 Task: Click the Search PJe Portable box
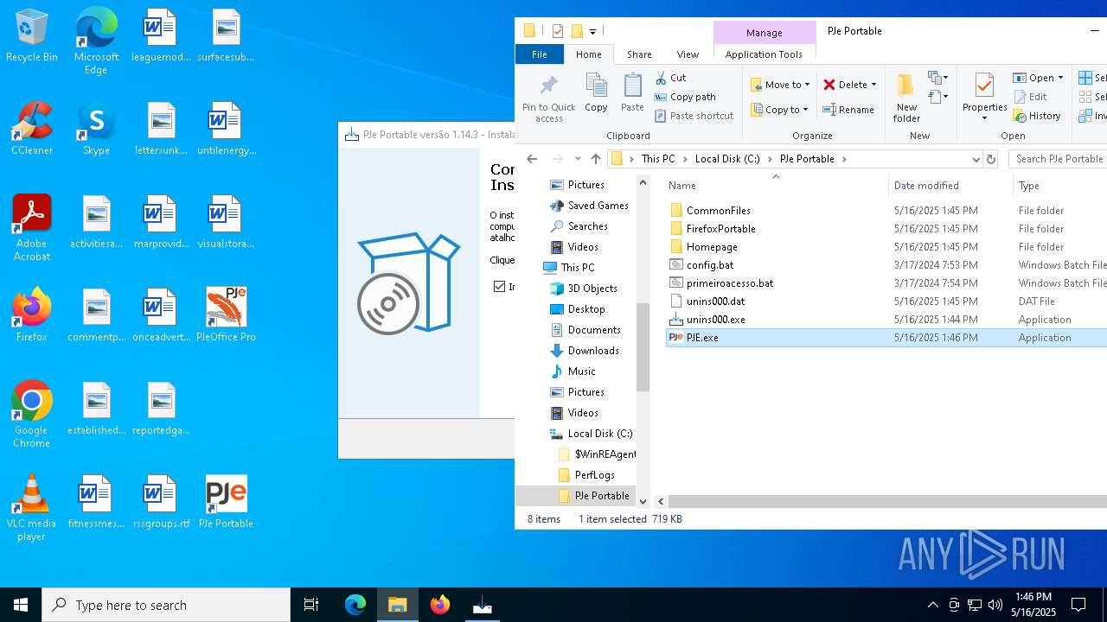tap(1059, 159)
